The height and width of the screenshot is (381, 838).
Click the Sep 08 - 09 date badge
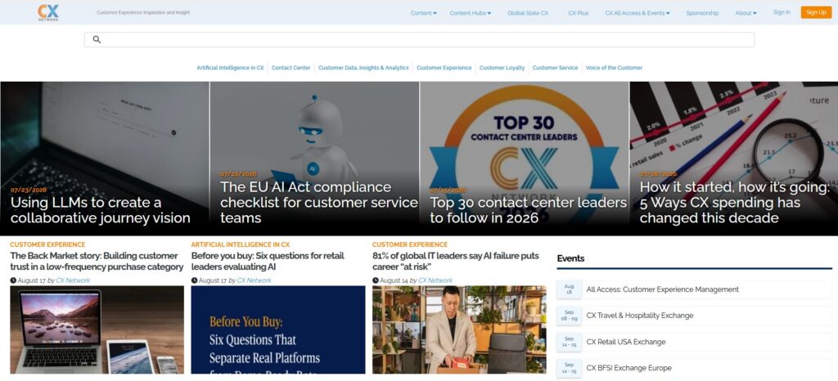click(x=570, y=316)
